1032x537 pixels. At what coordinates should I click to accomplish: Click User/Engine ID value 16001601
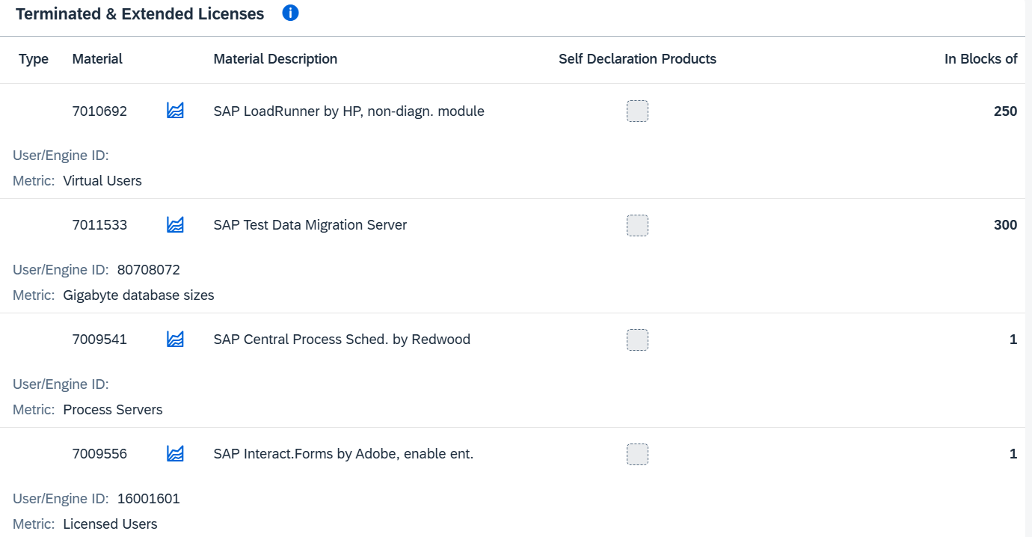tap(149, 499)
